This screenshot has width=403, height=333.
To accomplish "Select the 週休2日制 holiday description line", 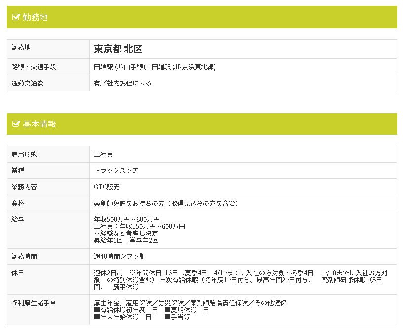I will pyautogui.click(x=241, y=273).
